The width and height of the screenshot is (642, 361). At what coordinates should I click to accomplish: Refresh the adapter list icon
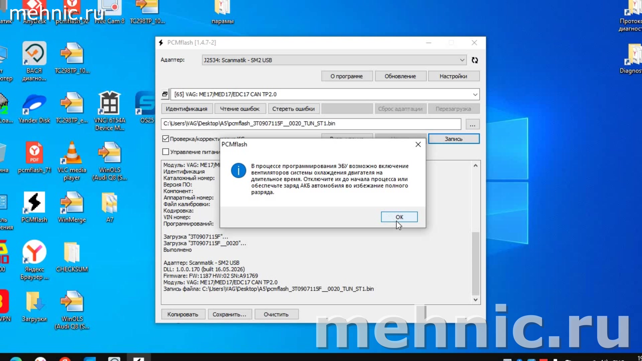475,60
